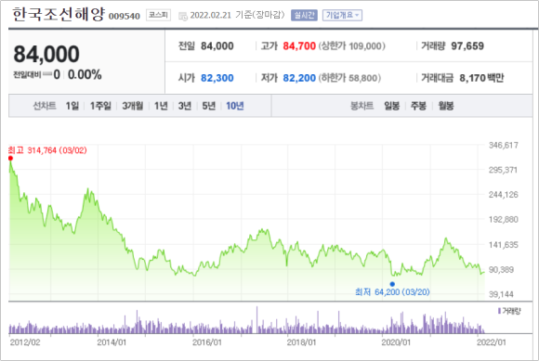Image resolution: width=539 pixels, height=361 pixels.
Task: Click the 전일 value 84,000
Action: coord(217,46)
